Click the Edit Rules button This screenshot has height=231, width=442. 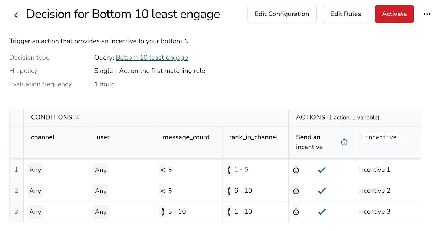click(345, 14)
